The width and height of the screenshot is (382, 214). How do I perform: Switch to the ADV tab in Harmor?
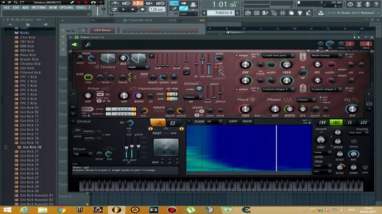363,122
